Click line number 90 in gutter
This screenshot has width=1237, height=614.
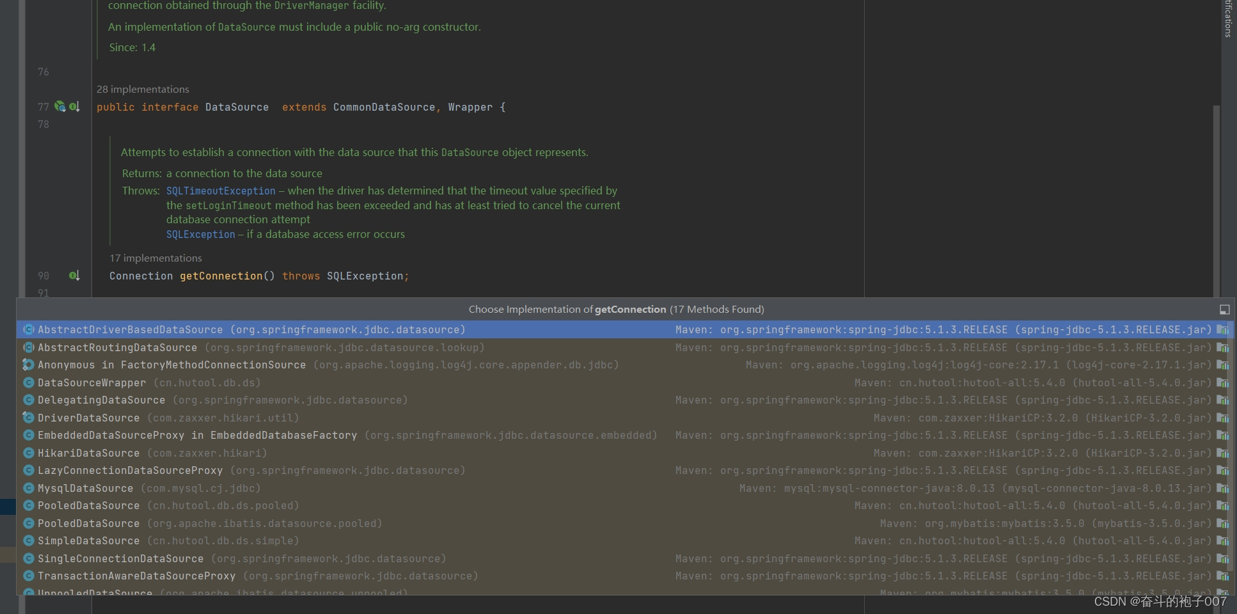(x=43, y=276)
